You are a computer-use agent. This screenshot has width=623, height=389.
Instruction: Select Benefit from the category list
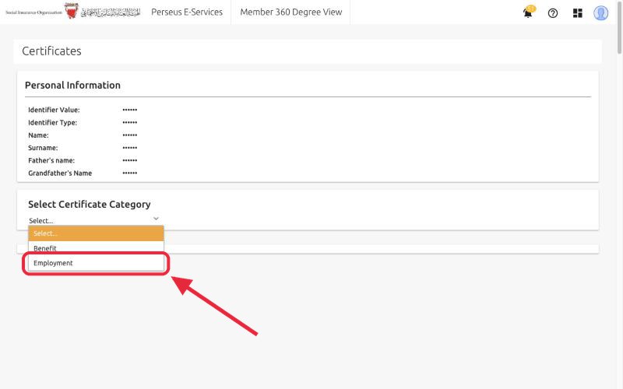pos(96,248)
